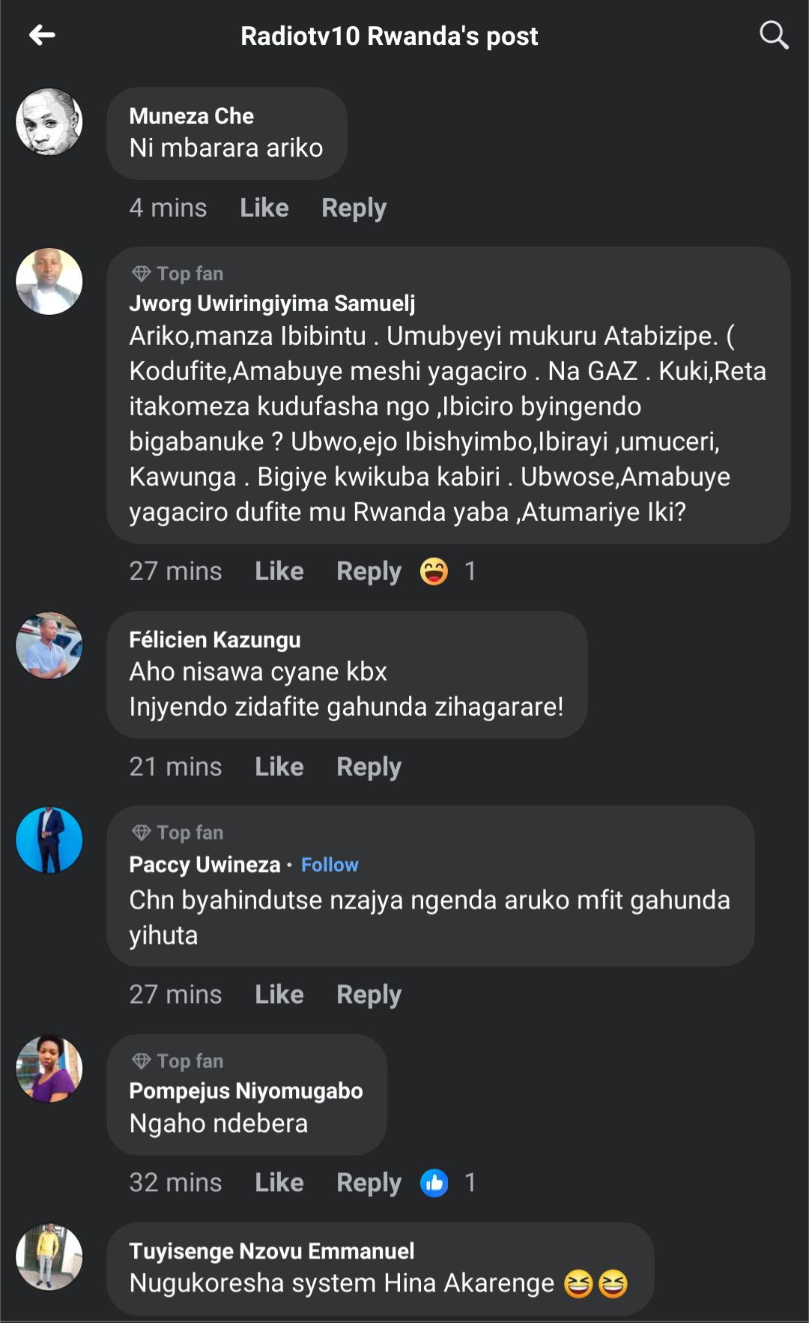Open search with the magnifier icon
The height and width of the screenshot is (1323, 809).
[x=774, y=35]
